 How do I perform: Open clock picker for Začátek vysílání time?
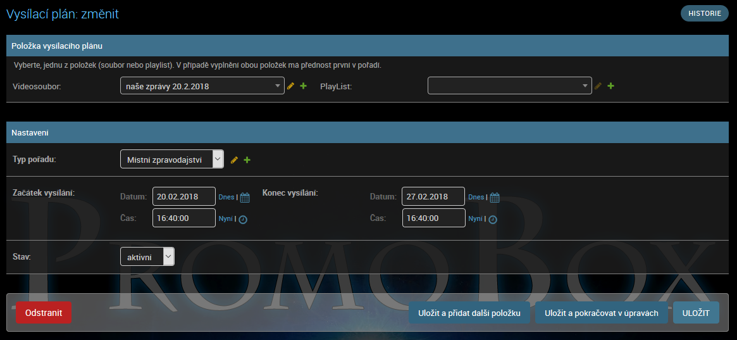[243, 220]
